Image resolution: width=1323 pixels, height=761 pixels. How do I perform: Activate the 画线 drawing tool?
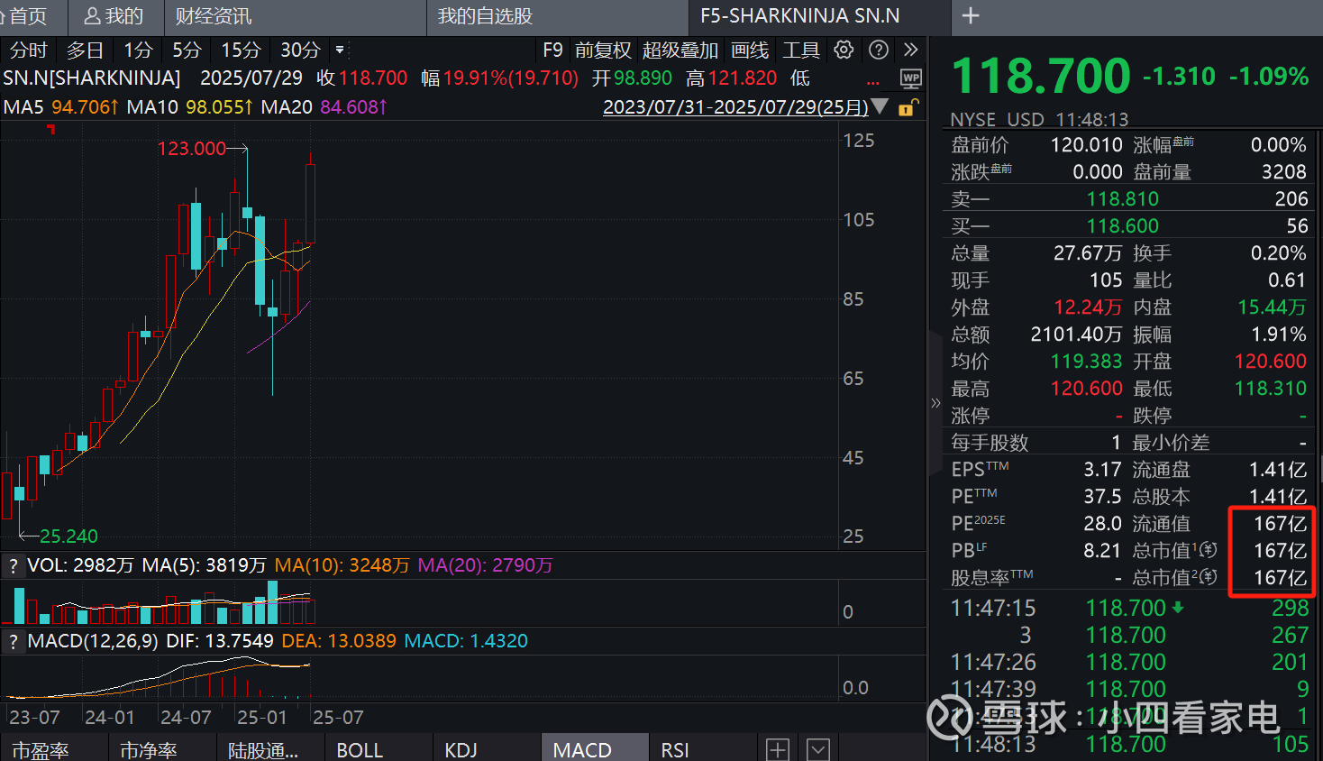tap(750, 50)
